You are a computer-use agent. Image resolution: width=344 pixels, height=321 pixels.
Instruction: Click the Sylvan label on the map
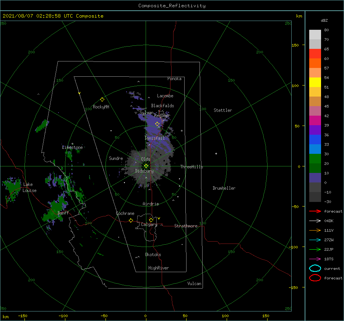click(x=146, y=113)
